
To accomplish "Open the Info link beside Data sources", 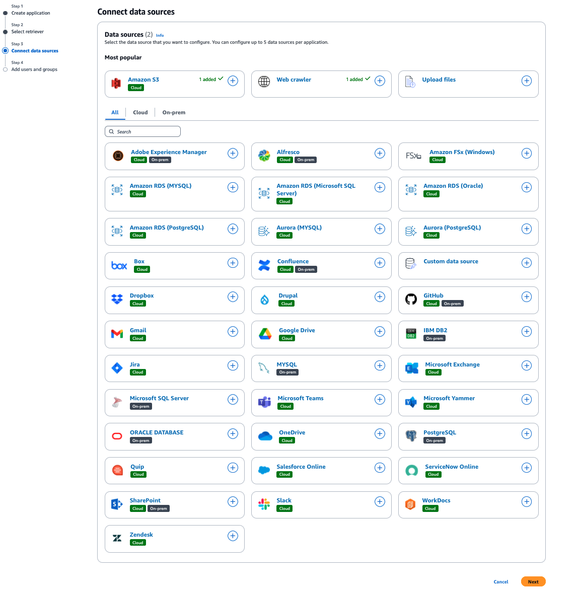I will tap(160, 35).
